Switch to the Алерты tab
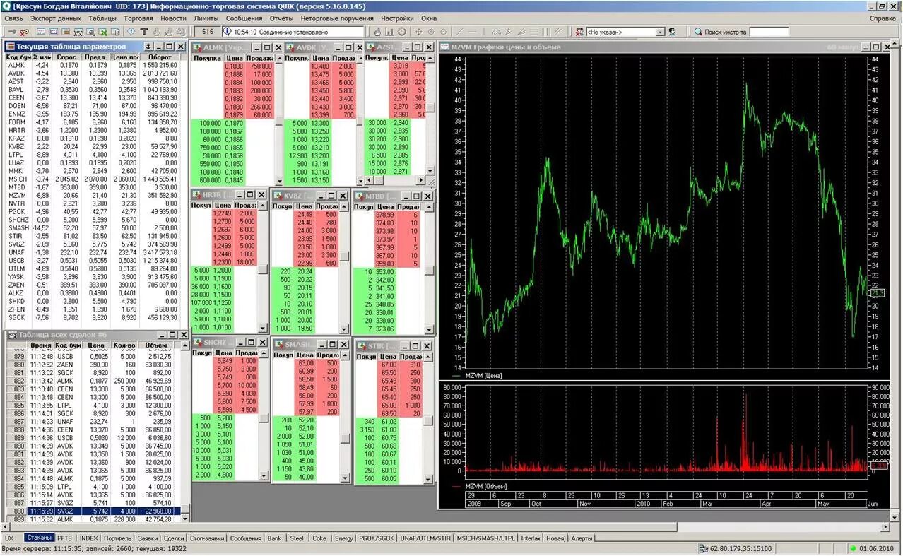 [582, 538]
